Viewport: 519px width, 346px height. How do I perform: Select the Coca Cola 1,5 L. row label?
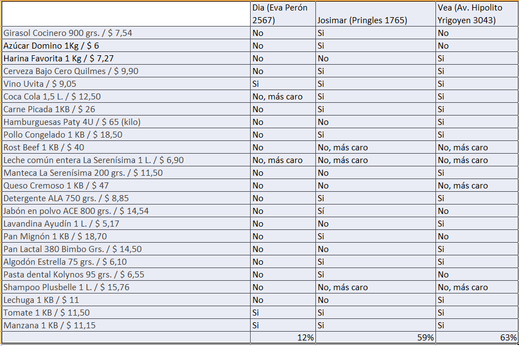tap(126, 97)
